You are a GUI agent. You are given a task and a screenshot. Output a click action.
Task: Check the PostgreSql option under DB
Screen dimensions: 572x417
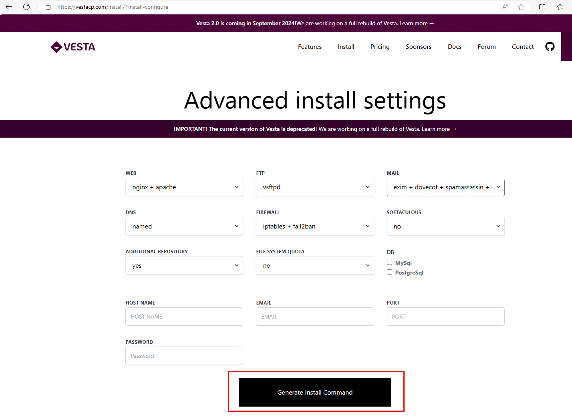pyautogui.click(x=389, y=272)
